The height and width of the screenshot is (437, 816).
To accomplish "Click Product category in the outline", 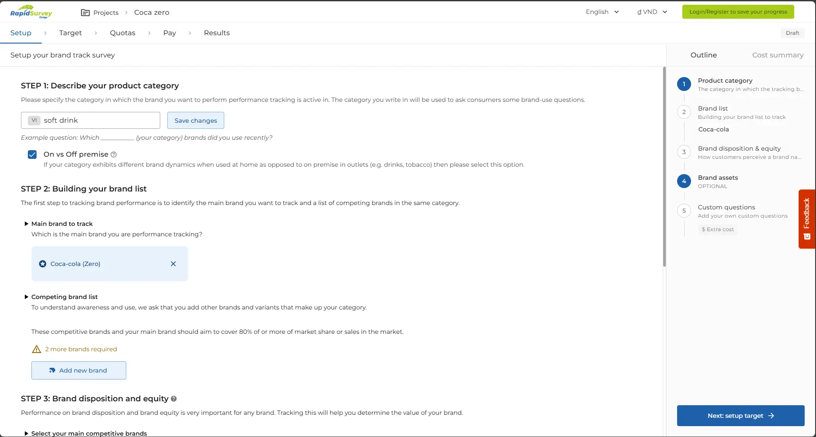I will [x=725, y=81].
